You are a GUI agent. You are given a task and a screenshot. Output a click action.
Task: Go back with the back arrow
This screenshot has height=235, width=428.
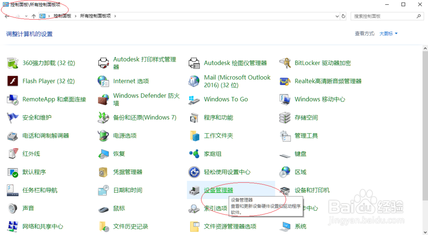coord(7,16)
